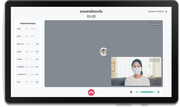180x107 pixels.
Task: Select the blood pressure row showing 120 mmHg
Action: pyautogui.click(x=28, y=67)
